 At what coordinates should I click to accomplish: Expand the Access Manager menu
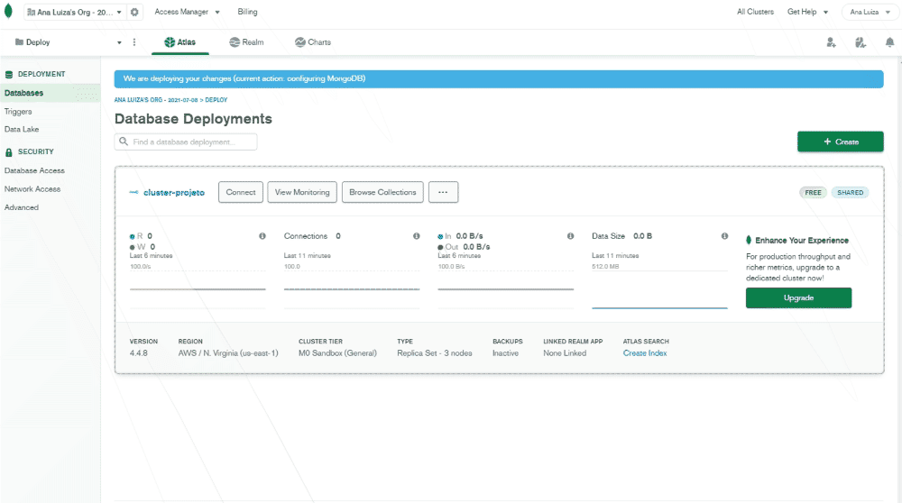187,12
